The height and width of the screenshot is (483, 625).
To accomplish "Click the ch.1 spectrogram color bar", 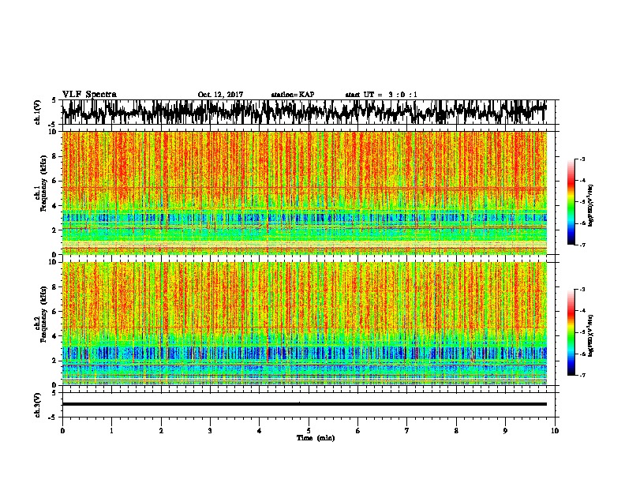I will pyautogui.click(x=571, y=202).
